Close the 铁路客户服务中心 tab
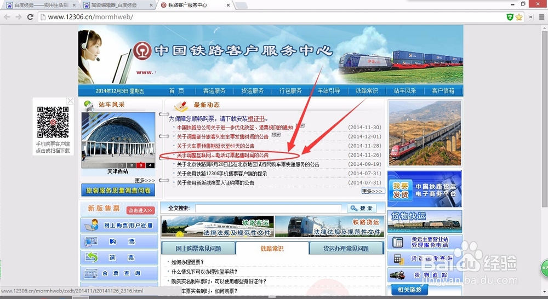Viewport: 548px width, 299px height. coord(228,5)
